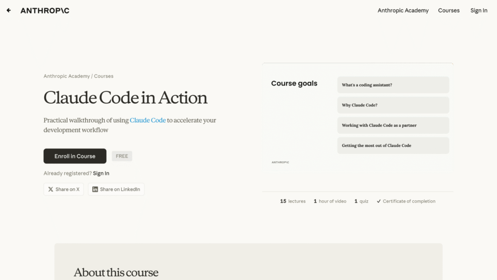Select 'What's a coding assistant?' goal
This screenshot has width=497, height=280.
tap(393, 85)
